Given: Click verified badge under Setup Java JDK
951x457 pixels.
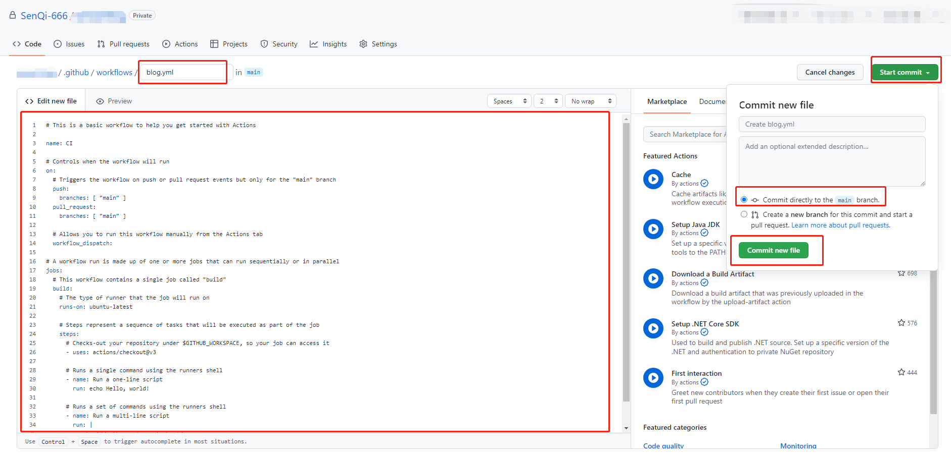Looking at the screenshot, I should coord(704,233).
